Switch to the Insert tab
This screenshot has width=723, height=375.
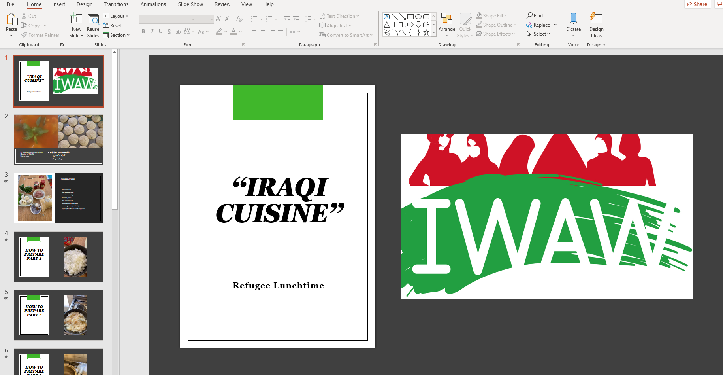59,4
